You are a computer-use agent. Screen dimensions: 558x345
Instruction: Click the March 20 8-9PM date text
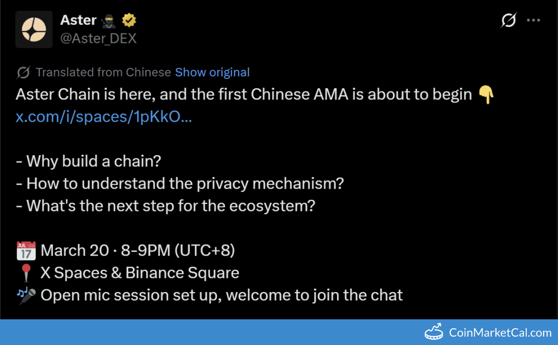pos(138,251)
